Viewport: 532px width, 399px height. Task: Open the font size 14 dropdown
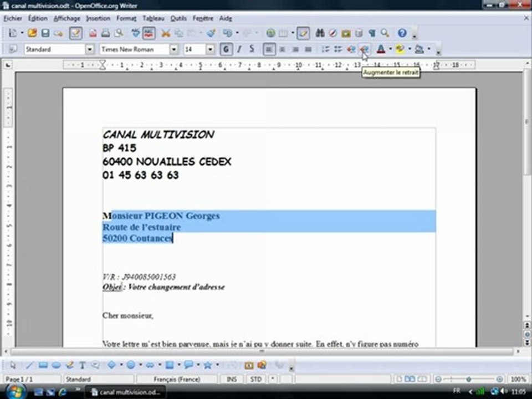(211, 49)
